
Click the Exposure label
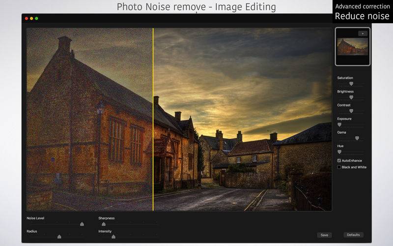[344, 119]
